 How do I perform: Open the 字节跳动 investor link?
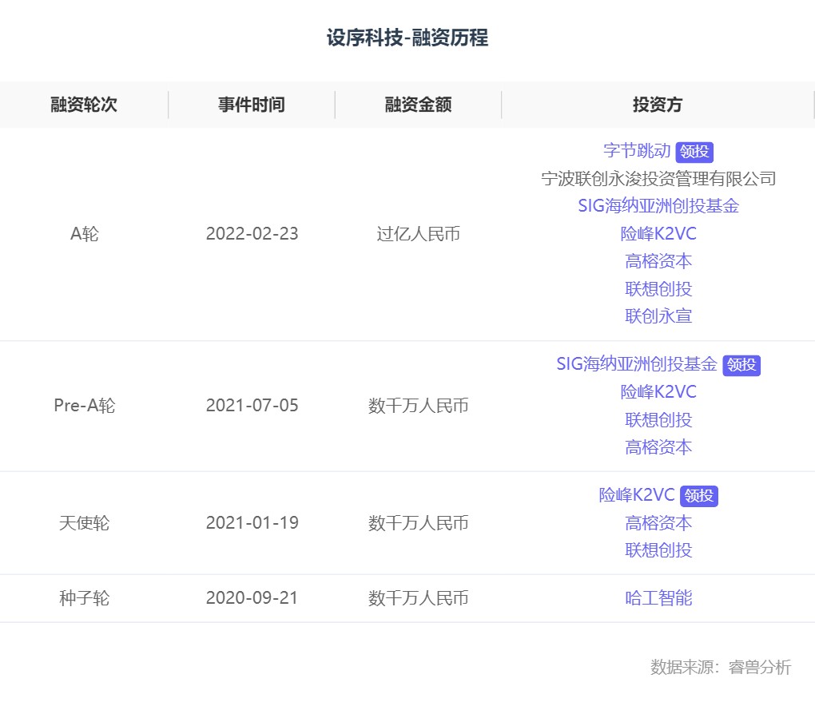637,151
